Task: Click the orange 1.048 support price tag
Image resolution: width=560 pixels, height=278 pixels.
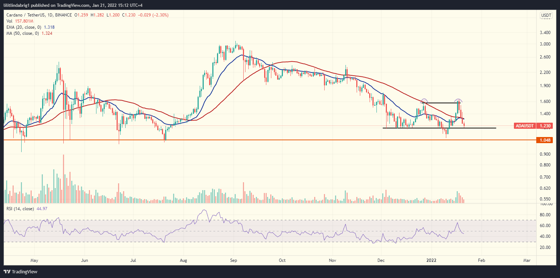Action: [x=545, y=140]
